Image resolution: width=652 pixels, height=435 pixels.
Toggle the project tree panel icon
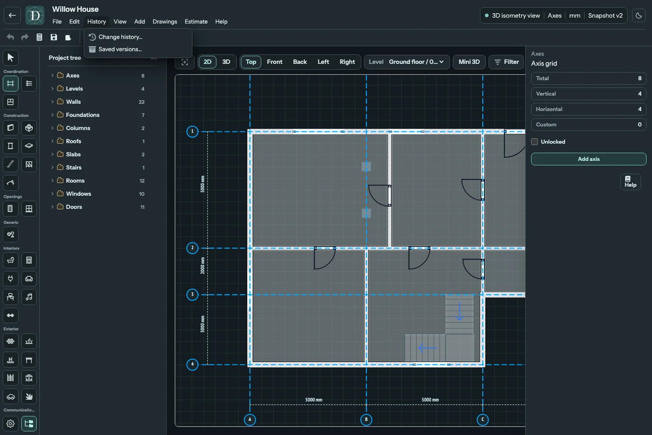(x=29, y=424)
